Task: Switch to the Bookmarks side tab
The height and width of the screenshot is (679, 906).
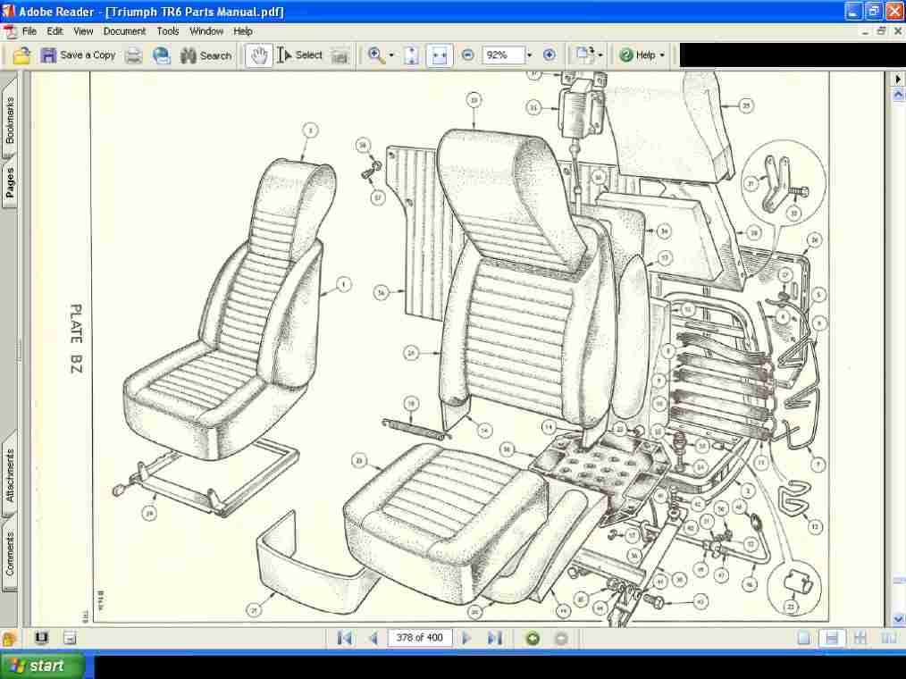Action: click(9, 120)
